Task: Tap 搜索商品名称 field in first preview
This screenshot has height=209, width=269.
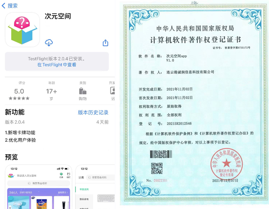Action: (x=39, y=183)
